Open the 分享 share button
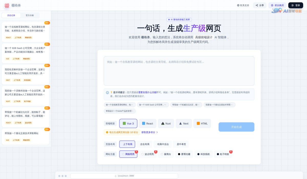 tap(260, 5)
